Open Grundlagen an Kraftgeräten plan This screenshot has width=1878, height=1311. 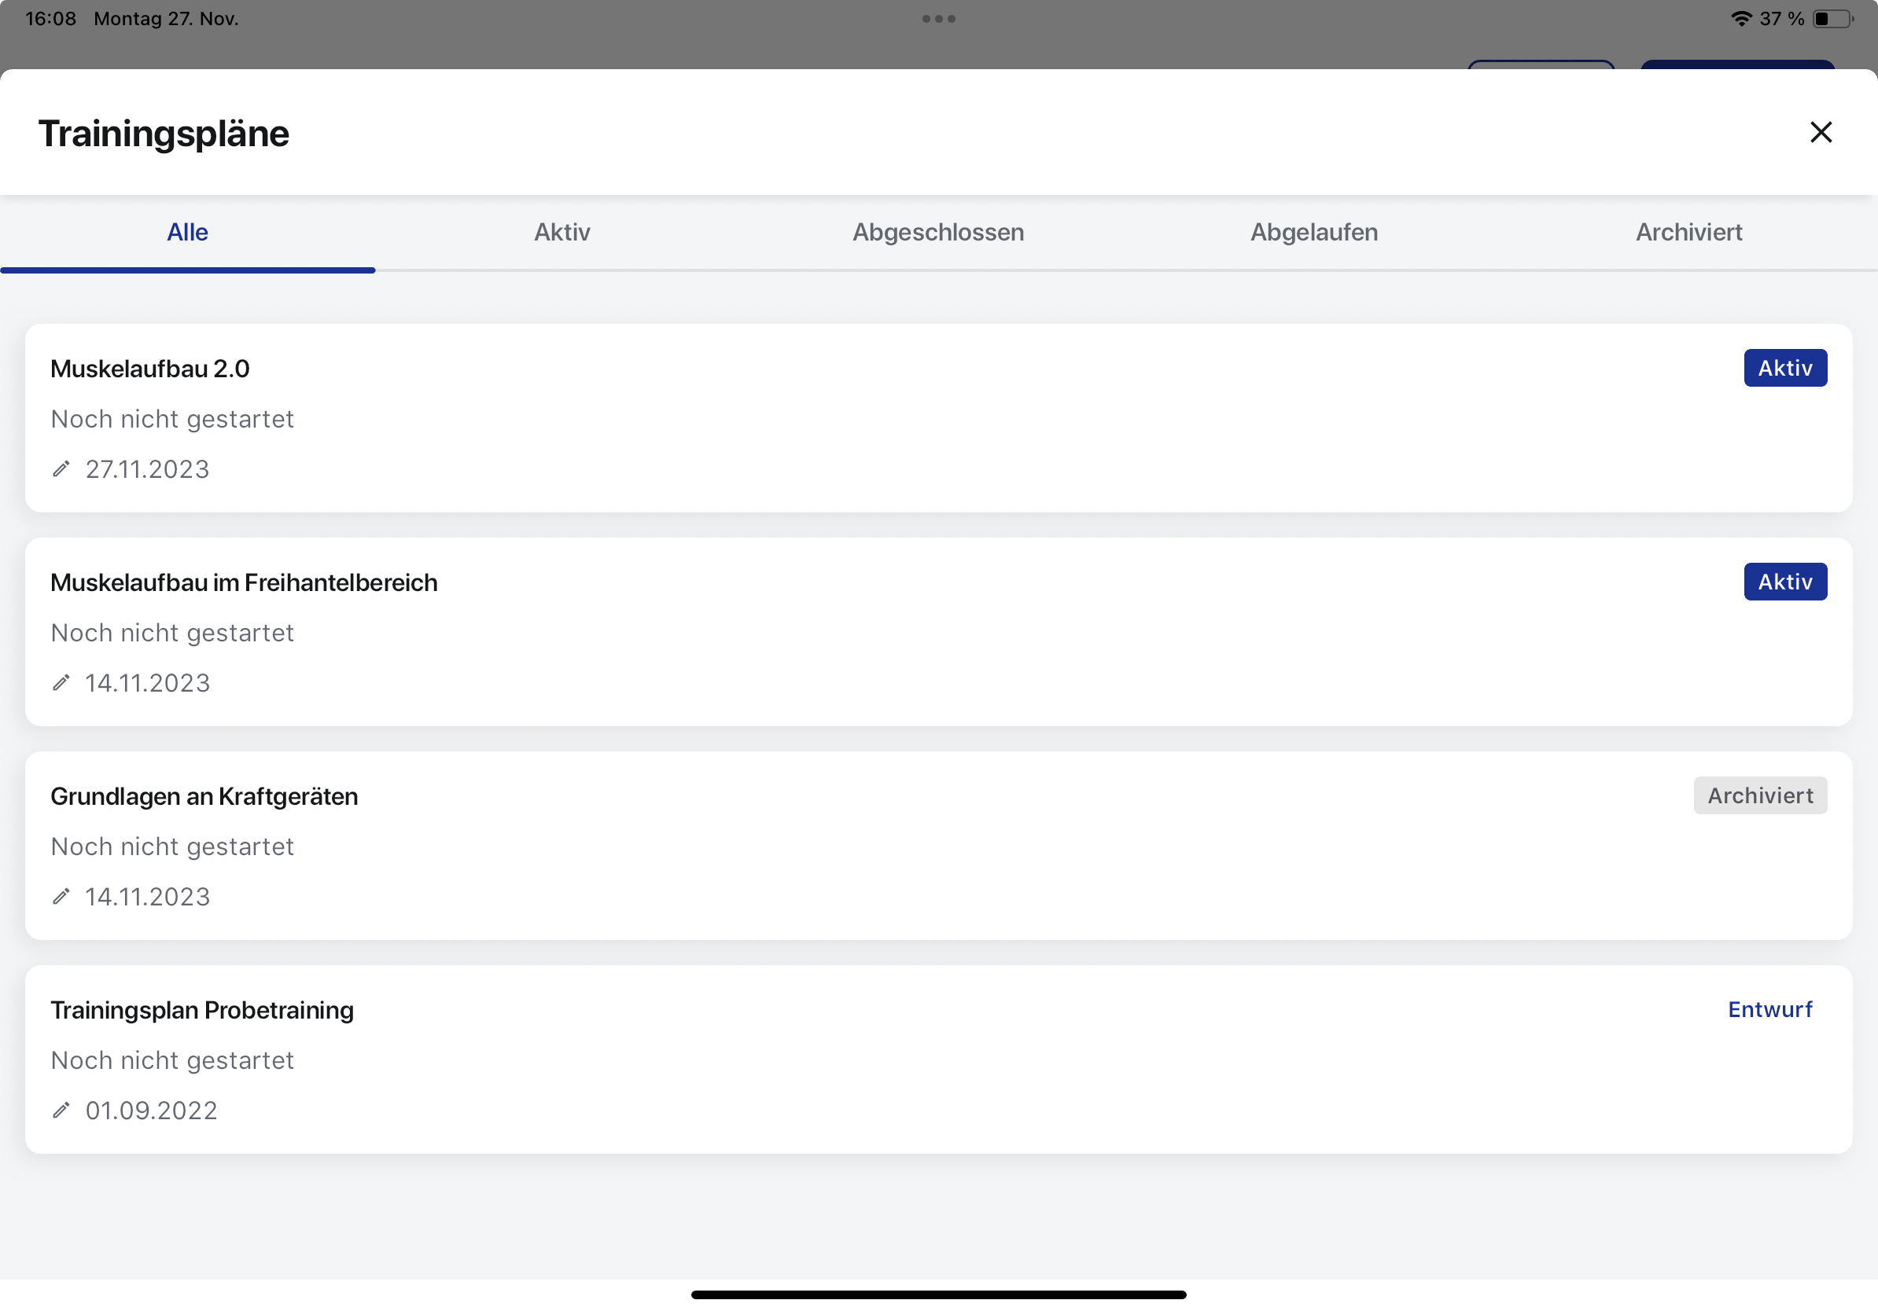[938, 846]
